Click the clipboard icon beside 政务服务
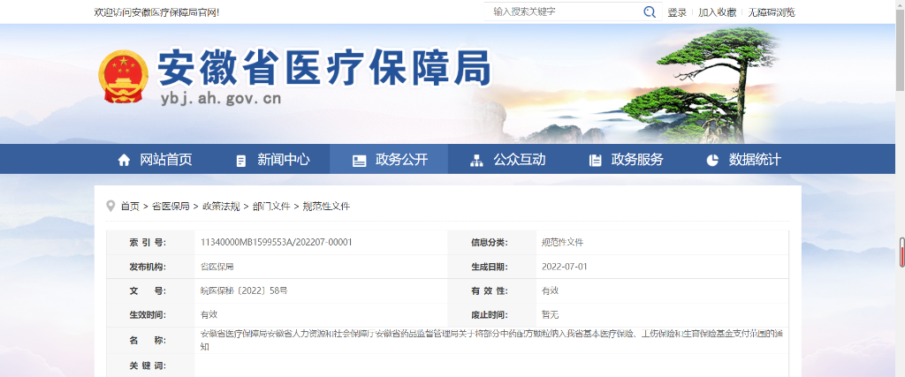 (x=595, y=160)
